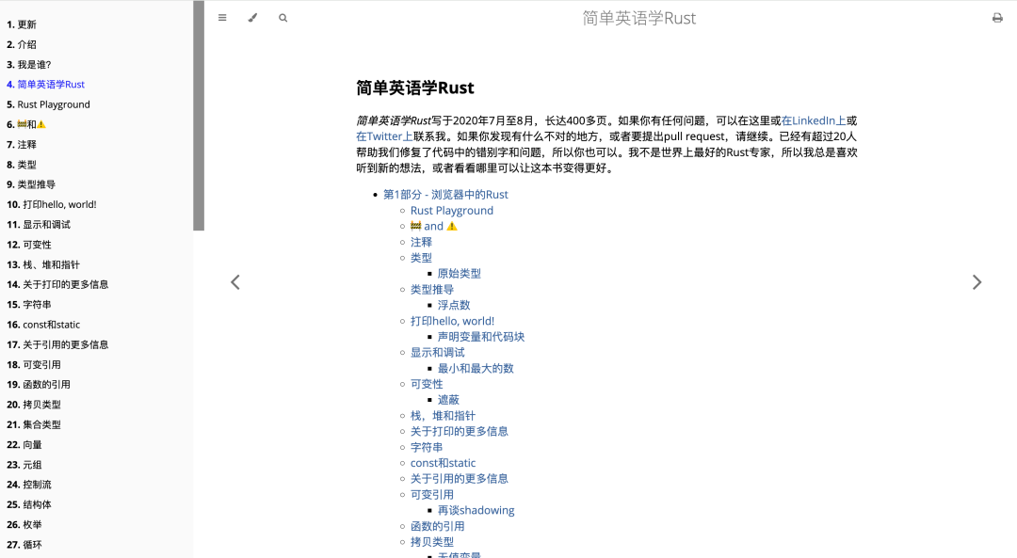Viewport: 1017px width, 558px height.
Task: Open 声明变量和代码块 sub-item link
Action: (481, 336)
